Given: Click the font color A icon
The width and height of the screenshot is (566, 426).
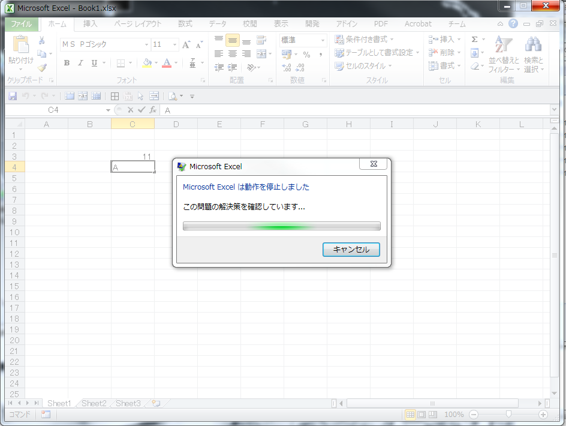Looking at the screenshot, I should 167,63.
